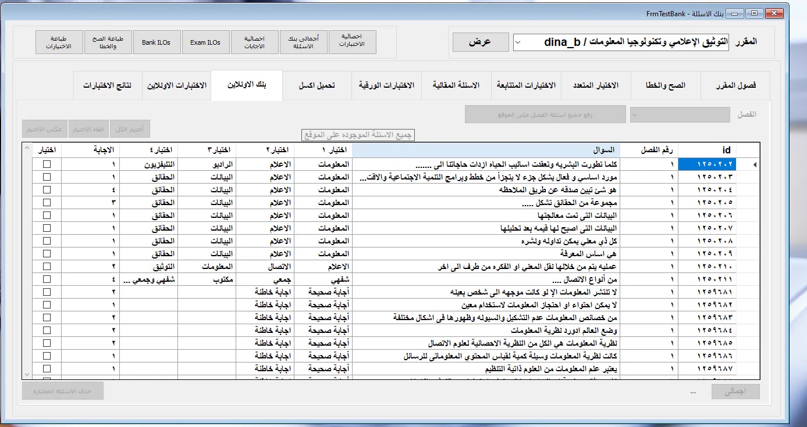Open the الفصل chapter dropdown

[636, 114]
